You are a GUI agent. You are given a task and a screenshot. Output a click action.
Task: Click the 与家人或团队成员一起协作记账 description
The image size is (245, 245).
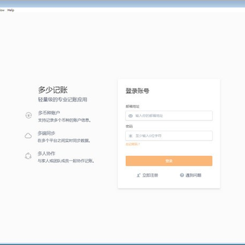pos(66,161)
